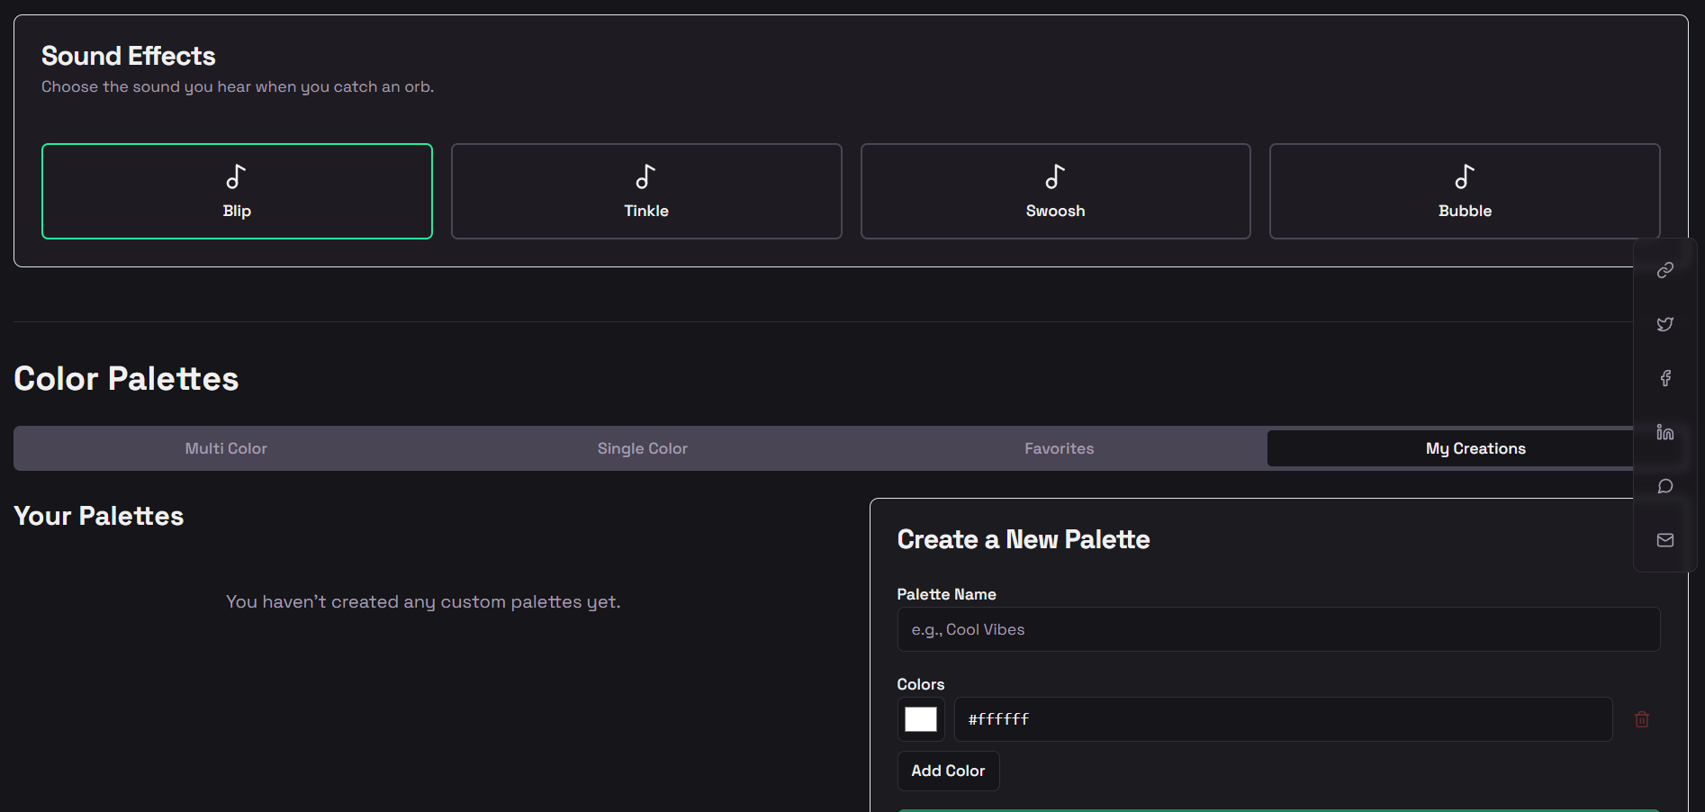Click the Add Color button
The width and height of the screenshot is (1705, 812).
948,771
